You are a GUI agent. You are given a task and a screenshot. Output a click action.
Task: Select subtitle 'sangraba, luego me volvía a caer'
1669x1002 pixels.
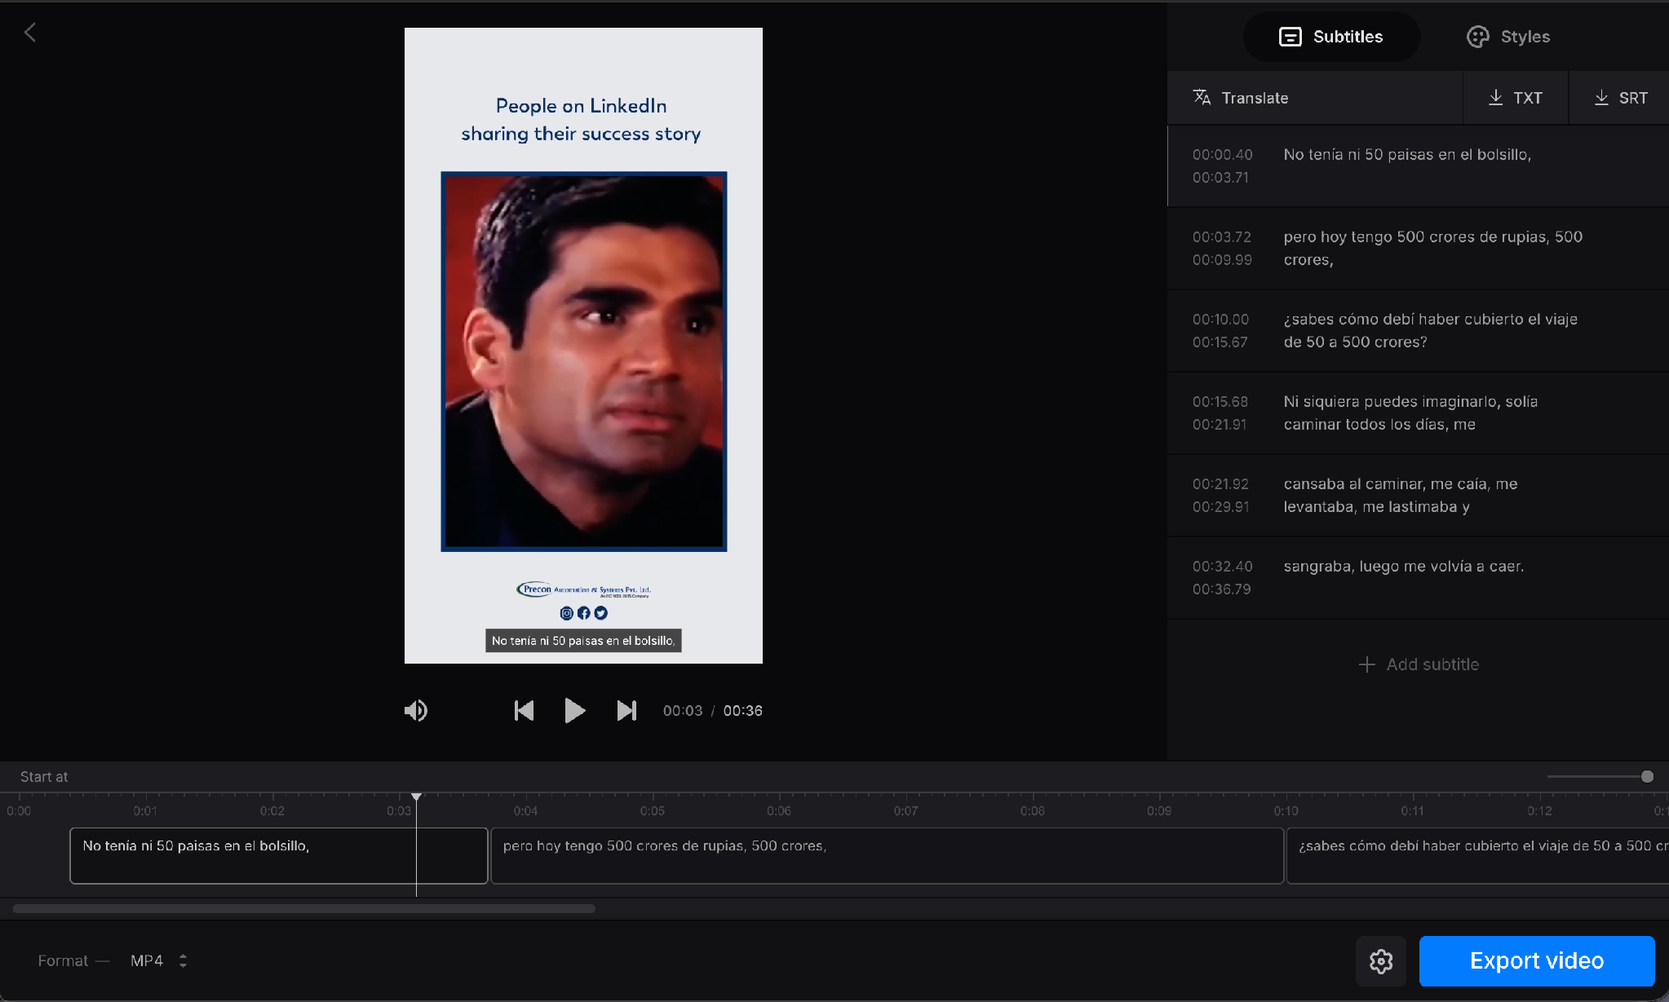click(x=1419, y=577)
